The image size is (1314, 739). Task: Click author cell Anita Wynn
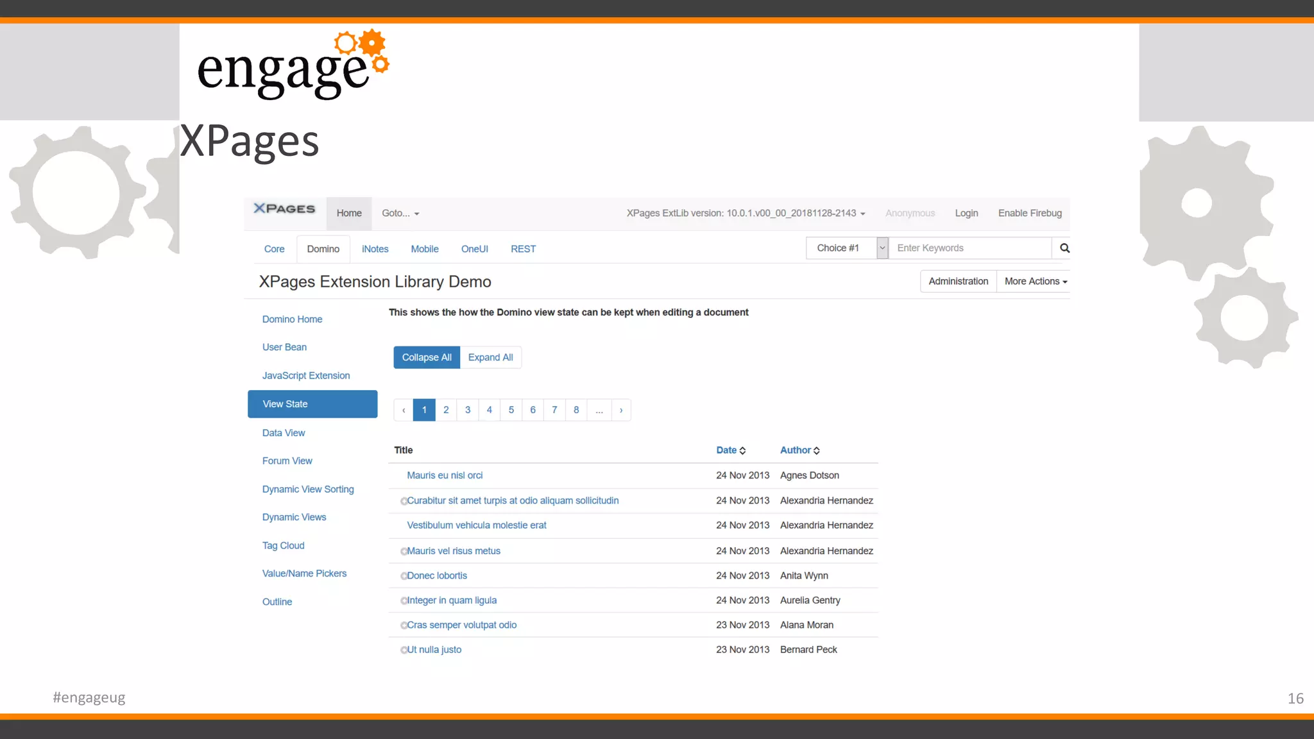(804, 576)
